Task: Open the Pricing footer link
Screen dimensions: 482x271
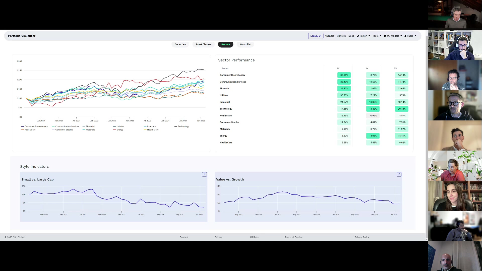Action: (218, 237)
